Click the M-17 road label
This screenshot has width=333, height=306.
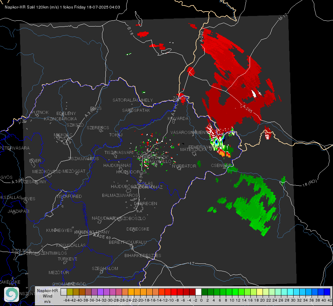pyautogui.click(x=283, y=17)
